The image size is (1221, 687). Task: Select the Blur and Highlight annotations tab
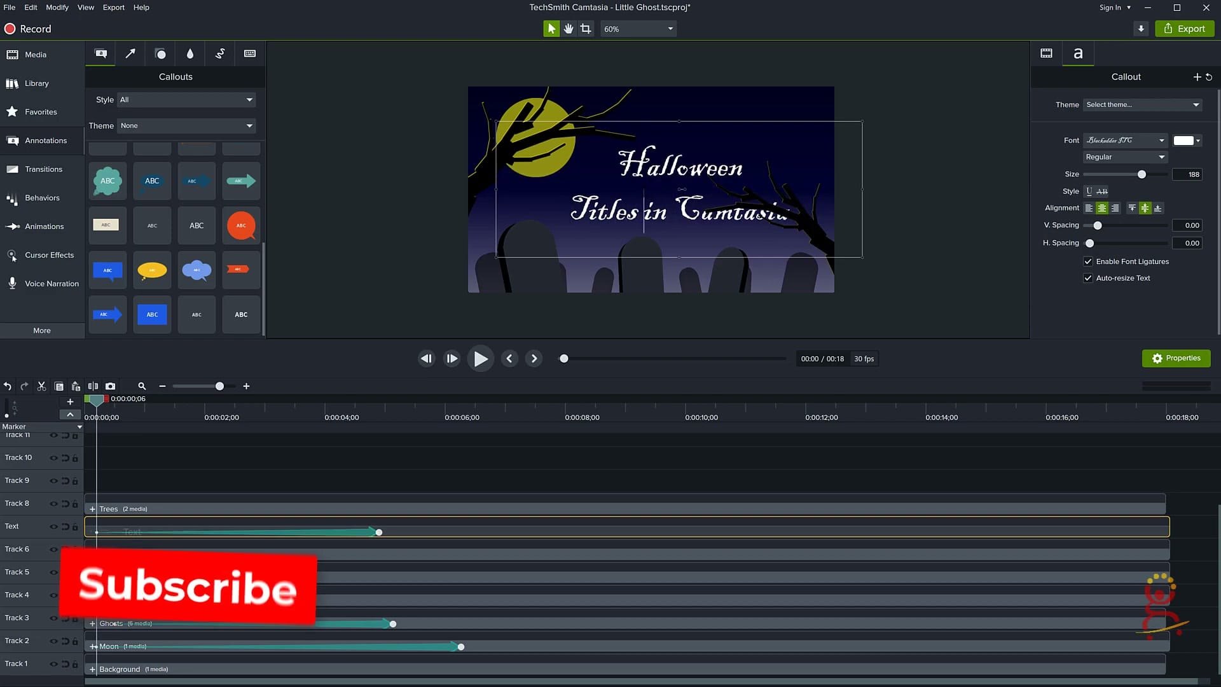coord(190,53)
